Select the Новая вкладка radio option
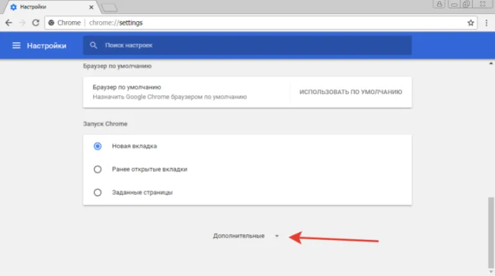The image size is (495, 276). [x=97, y=146]
